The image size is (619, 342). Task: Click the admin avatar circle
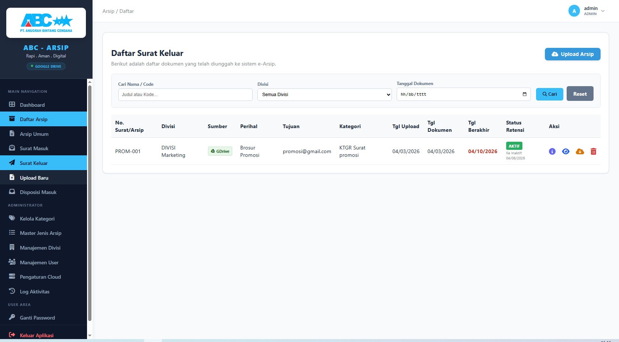tap(574, 11)
